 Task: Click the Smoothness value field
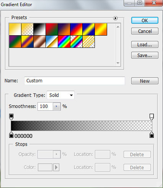[x=45, y=106]
